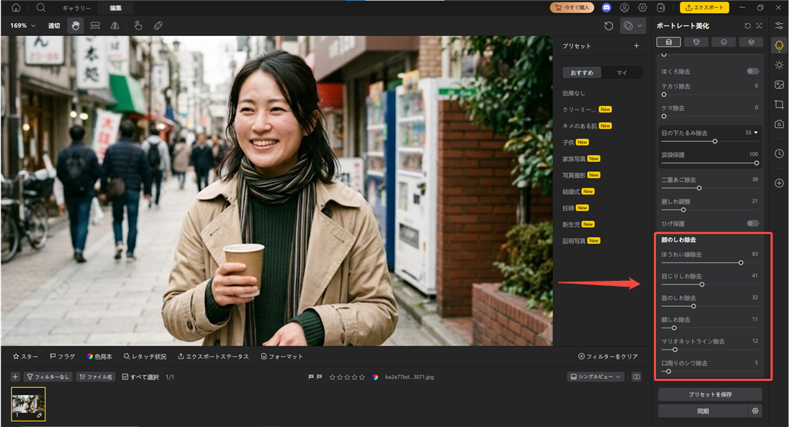Click the 今すぐ購入 button
This screenshot has width=790, height=427.
click(x=572, y=7)
